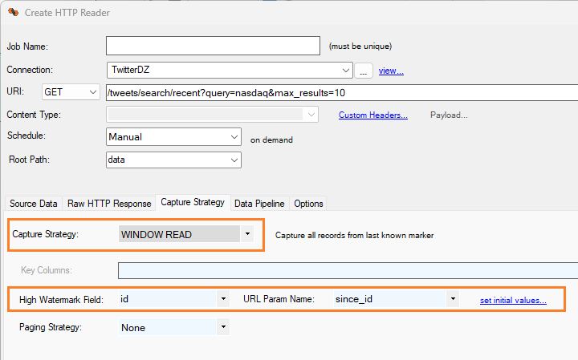
Task: Click the Create HTTP Reader title bar icon
Action: coord(13,13)
